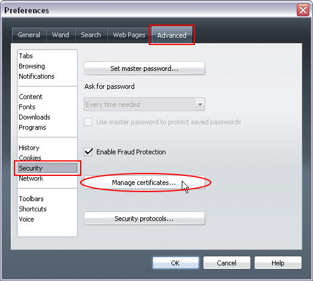Viewport: 313px width, 281px height.
Task: Open the Shortcuts settings section
Action: (33, 209)
